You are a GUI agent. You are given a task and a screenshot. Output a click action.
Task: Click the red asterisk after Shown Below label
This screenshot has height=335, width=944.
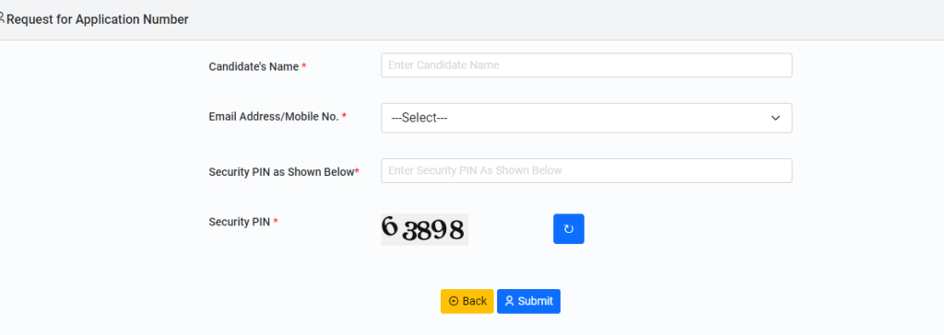tap(357, 171)
